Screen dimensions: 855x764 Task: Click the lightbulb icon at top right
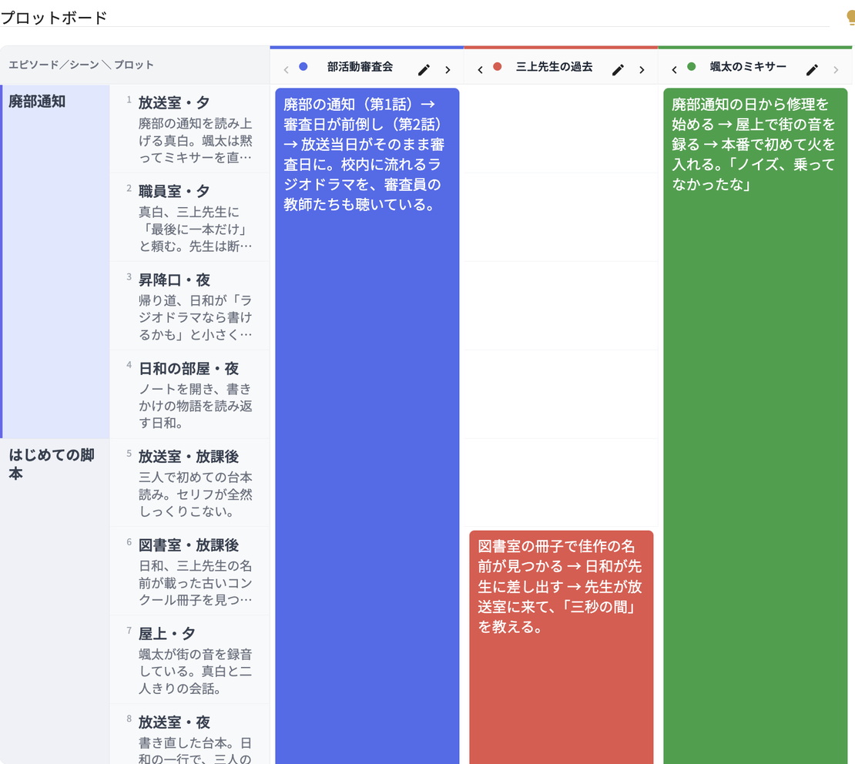[x=850, y=18]
